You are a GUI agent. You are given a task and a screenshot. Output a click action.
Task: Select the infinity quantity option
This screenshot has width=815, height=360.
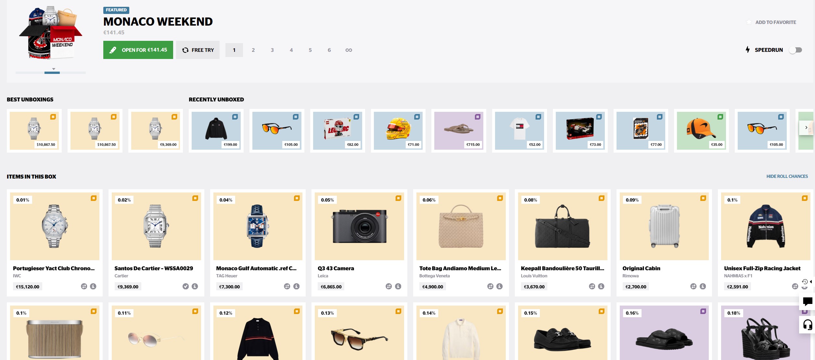pyautogui.click(x=349, y=50)
